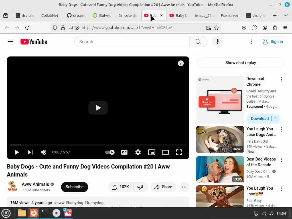This screenshot has width=292, height=219.
Task: Click the #funnydog hashtag
Action: pos(94,203)
